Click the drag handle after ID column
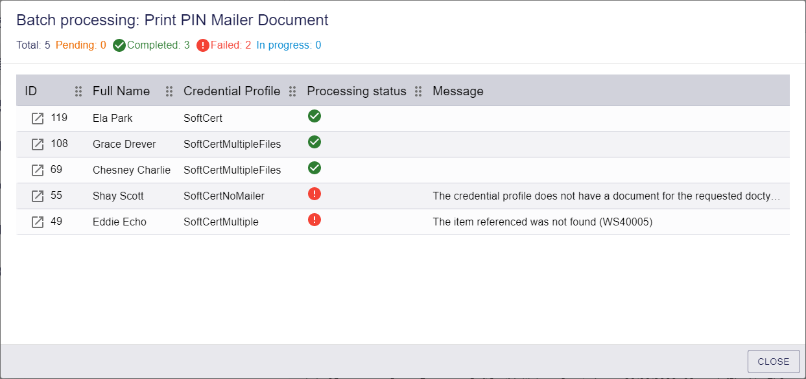Viewport: 806px width, 379px height. (x=78, y=91)
